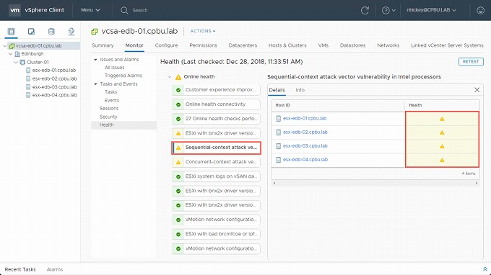The width and height of the screenshot is (491, 275).
Task: Click the smiley feedback icon
Action: click(480, 10)
